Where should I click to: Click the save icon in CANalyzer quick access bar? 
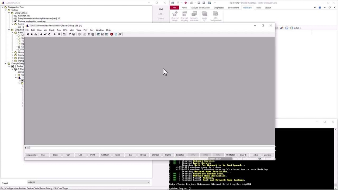(x=199, y=3)
